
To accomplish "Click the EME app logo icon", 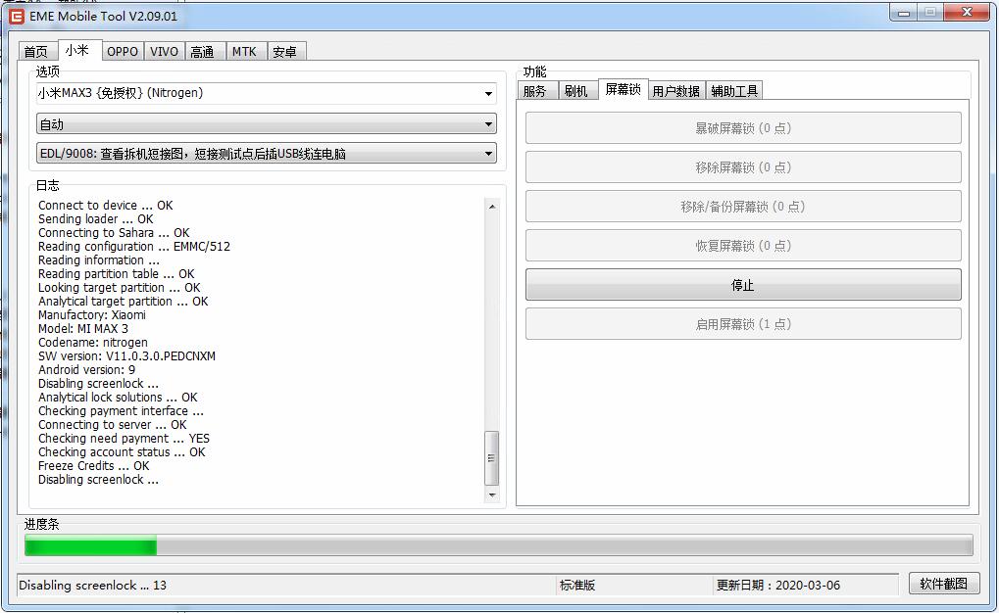I will [17, 16].
